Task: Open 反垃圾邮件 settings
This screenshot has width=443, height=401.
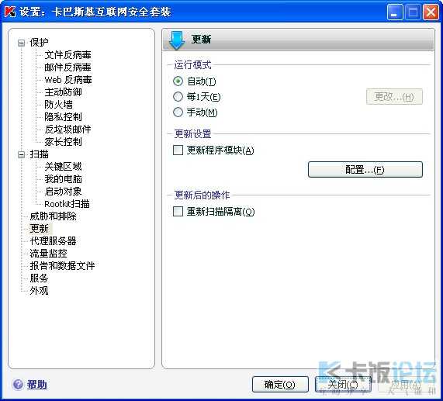Action: point(67,130)
